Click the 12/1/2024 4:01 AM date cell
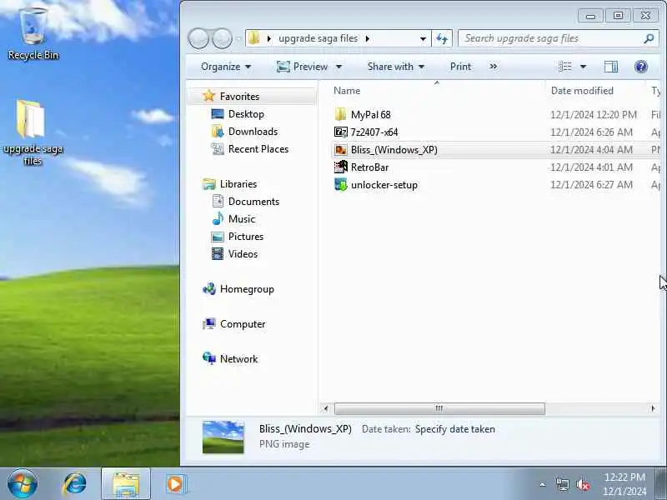The height and width of the screenshot is (500, 667). click(x=591, y=167)
